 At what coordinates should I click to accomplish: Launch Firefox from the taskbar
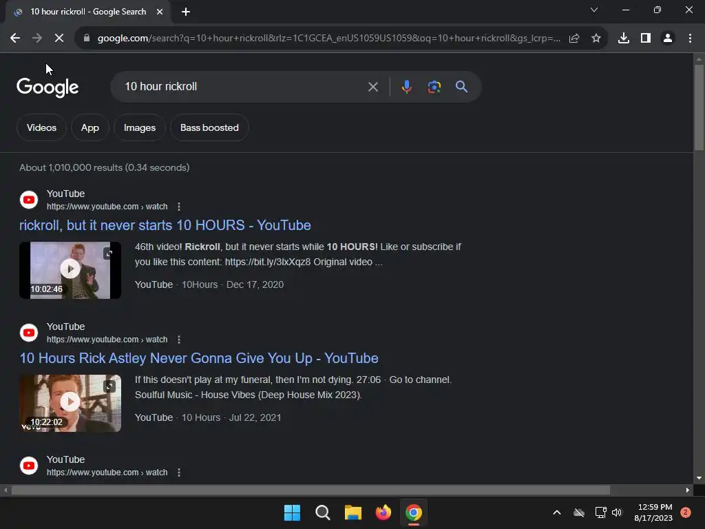(x=383, y=512)
